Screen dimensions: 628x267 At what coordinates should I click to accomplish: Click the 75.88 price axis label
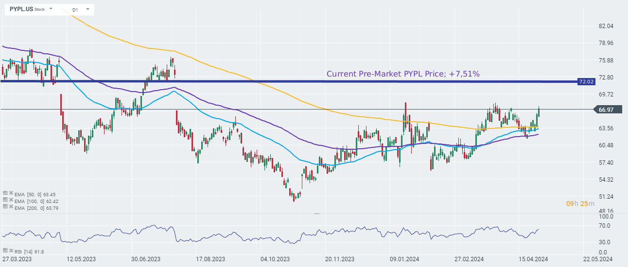pyautogui.click(x=606, y=60)
